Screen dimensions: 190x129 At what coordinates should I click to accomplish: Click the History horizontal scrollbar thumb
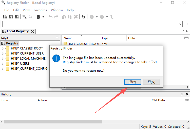(x=53, y=121)
